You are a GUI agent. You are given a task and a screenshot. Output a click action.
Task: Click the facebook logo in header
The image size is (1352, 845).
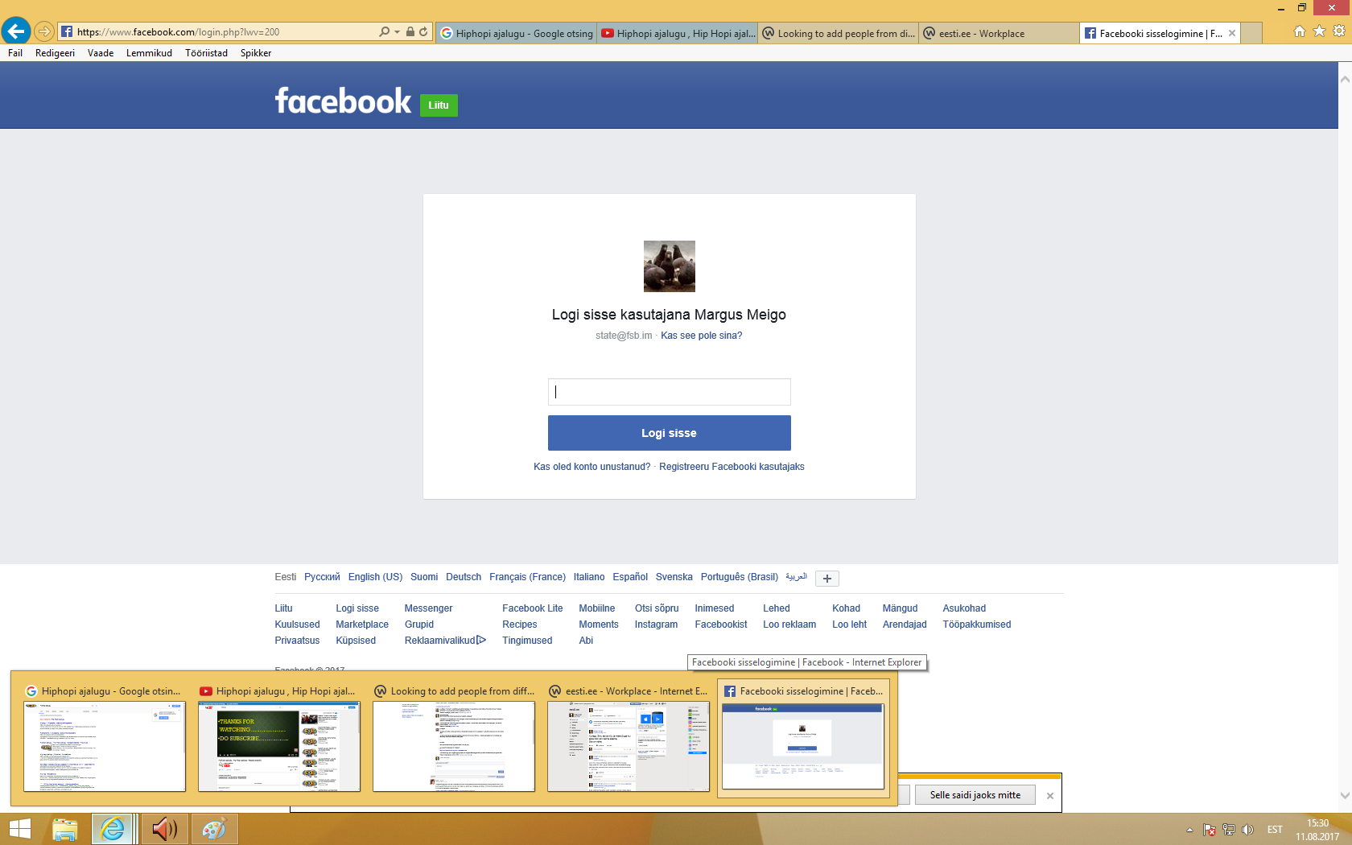(344, 101)
